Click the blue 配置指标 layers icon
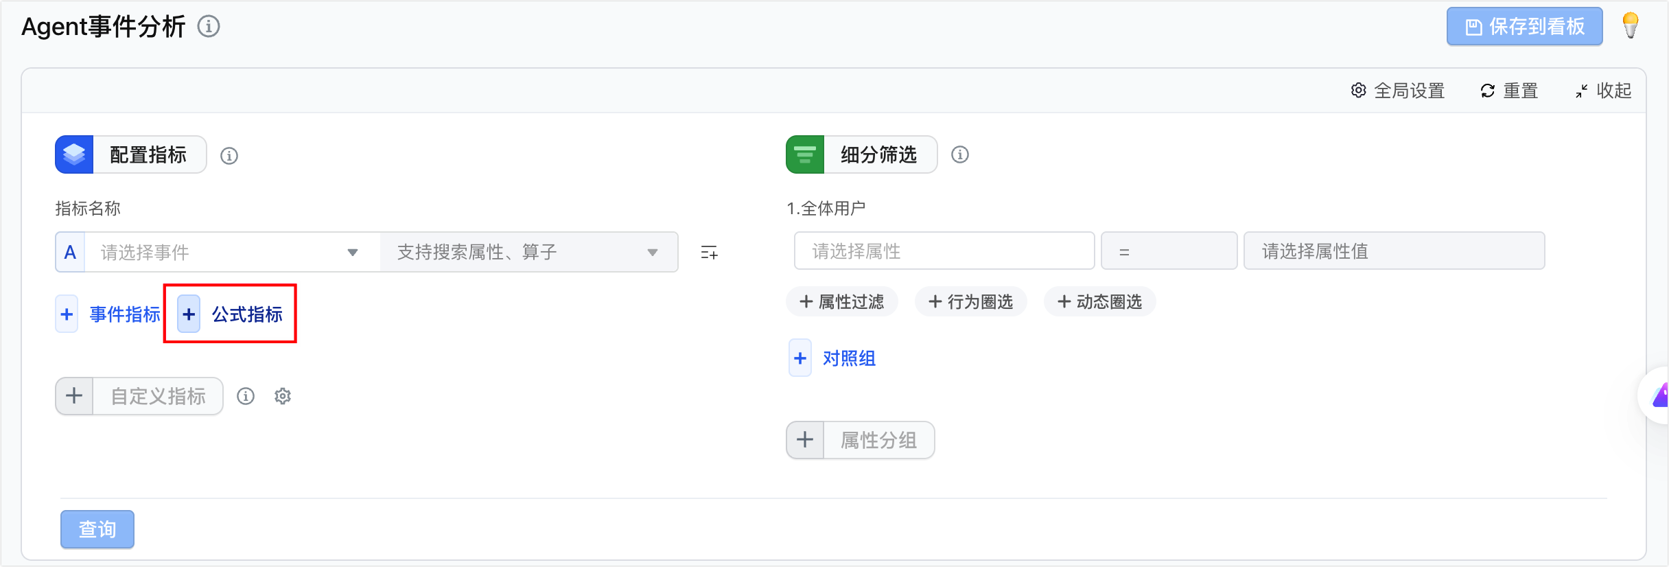Image resolution: width=1669 pixels, height=567 pixels. pyautogui.click(x=74, y=154)
